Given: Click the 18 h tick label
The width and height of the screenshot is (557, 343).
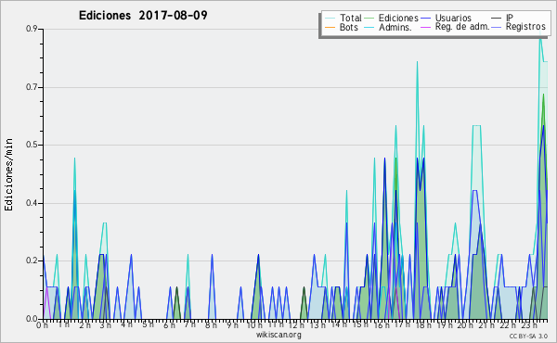Looking at the screenshot, I should [x=423, y=324].
